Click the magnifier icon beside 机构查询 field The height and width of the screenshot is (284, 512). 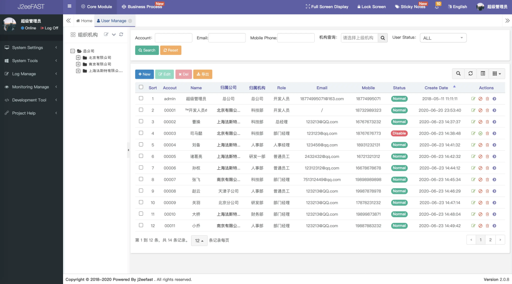coord(383,38)
